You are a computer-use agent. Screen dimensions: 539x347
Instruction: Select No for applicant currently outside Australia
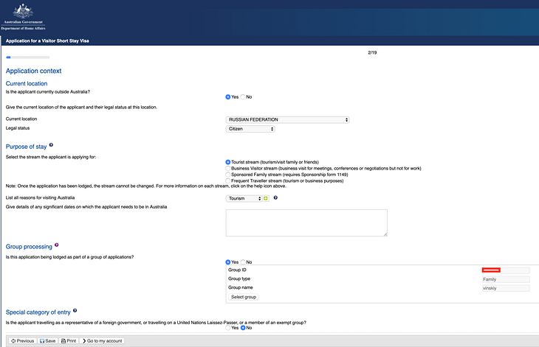[243, 97]
